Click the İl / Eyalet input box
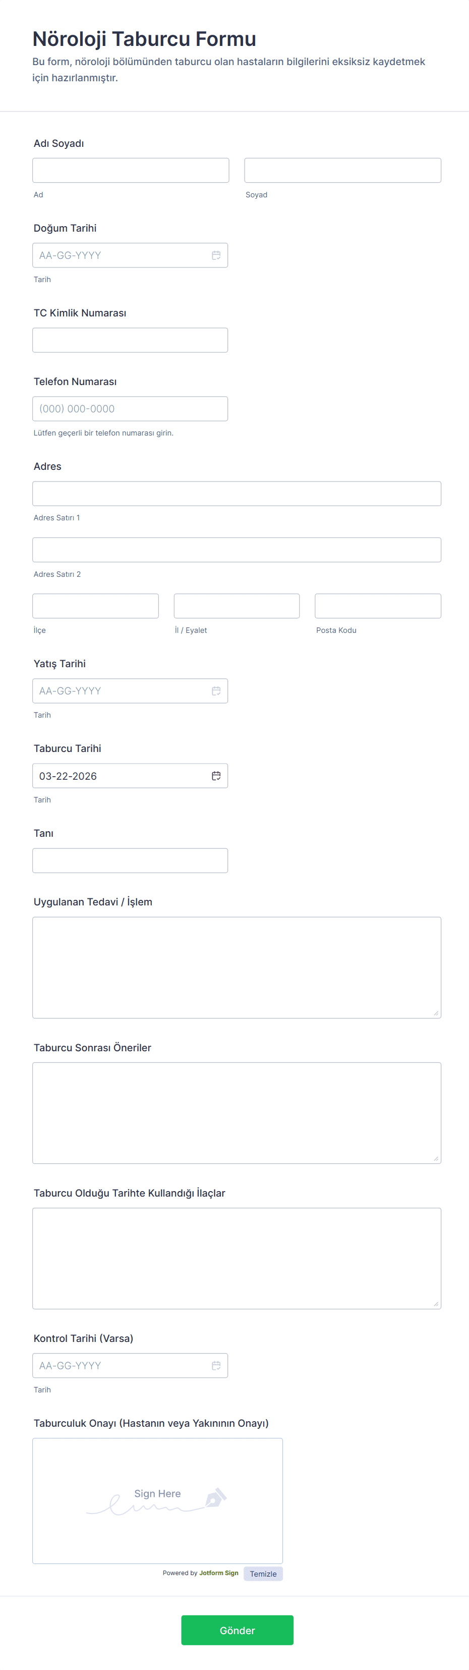 [x=237, y=606]
